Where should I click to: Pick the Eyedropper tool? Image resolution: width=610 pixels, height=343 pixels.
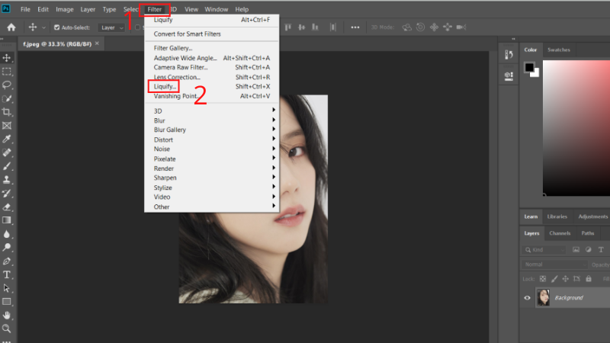7,139
